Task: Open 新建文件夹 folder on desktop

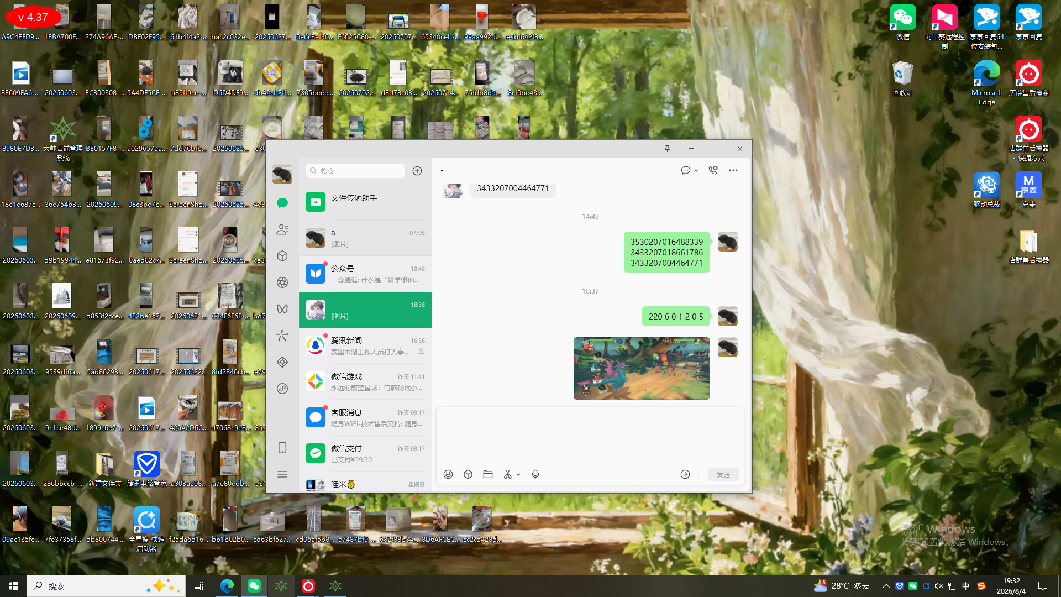Action: tap(105, 469)
